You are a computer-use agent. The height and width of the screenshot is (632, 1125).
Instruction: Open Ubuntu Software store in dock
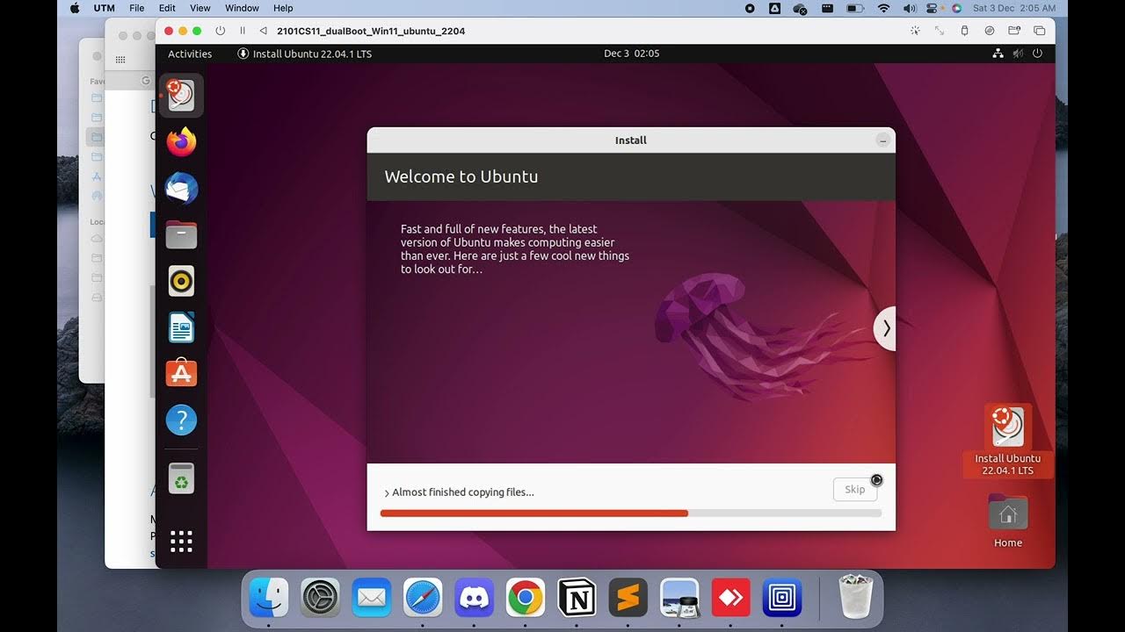click(x=181, y=374)
